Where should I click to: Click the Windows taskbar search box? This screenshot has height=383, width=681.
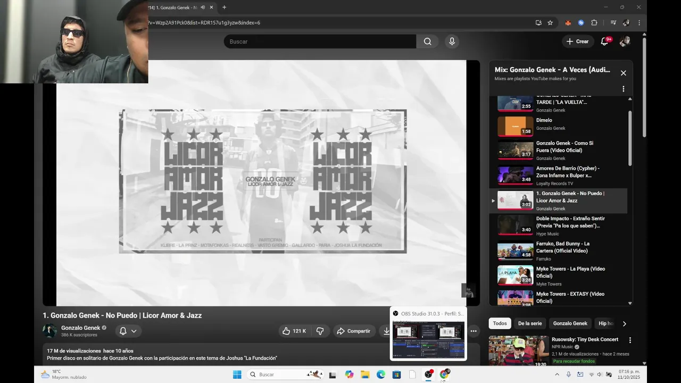pyautogui.click(x=286, y=374)
